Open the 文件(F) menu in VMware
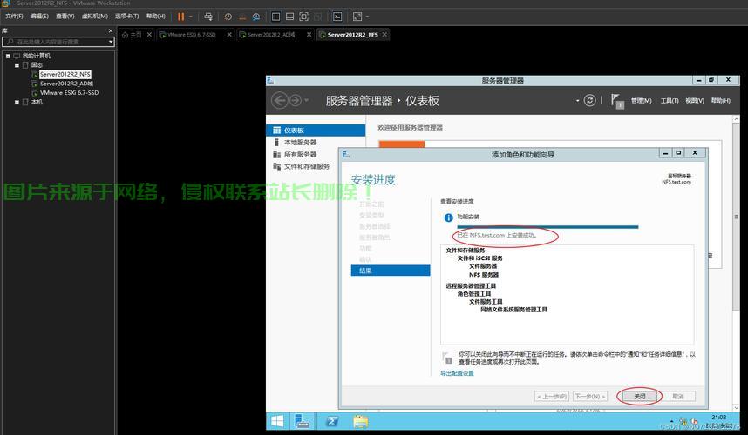This screenshot has width=748, height=435. pyautogui.click(x=14, y=17)
